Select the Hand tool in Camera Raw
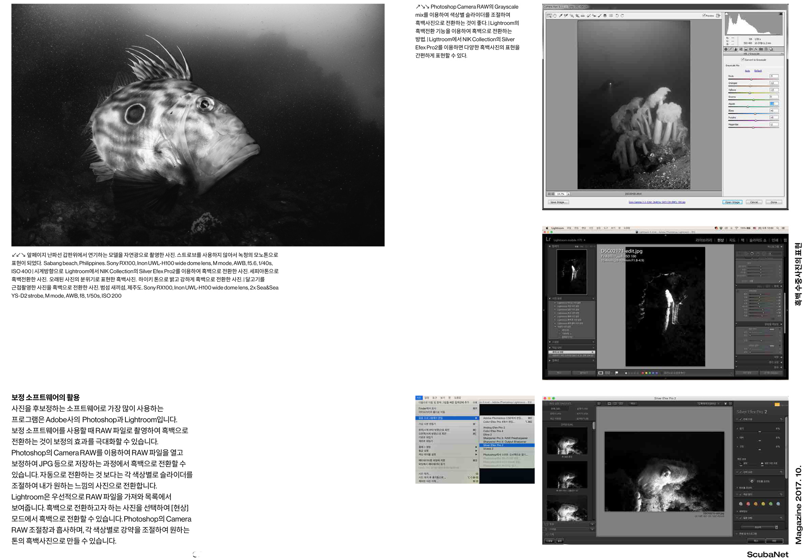This screenshot has height=560, width=804. tap(555, 16)
